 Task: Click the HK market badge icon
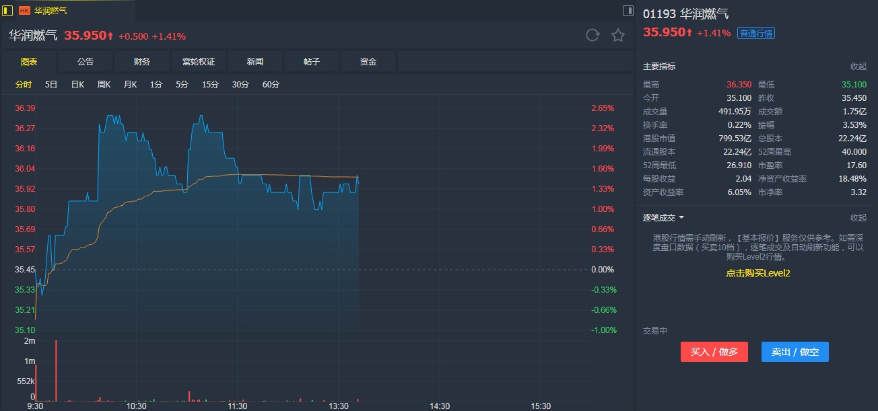tap(24, 11)
